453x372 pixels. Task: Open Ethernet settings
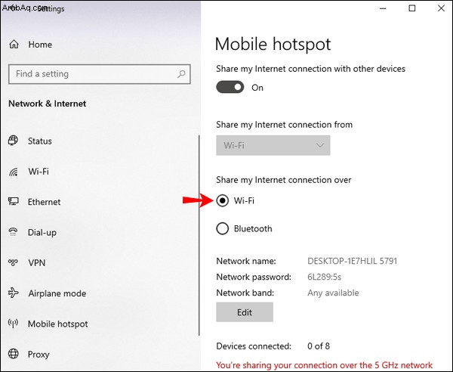(x=44, y=202)
